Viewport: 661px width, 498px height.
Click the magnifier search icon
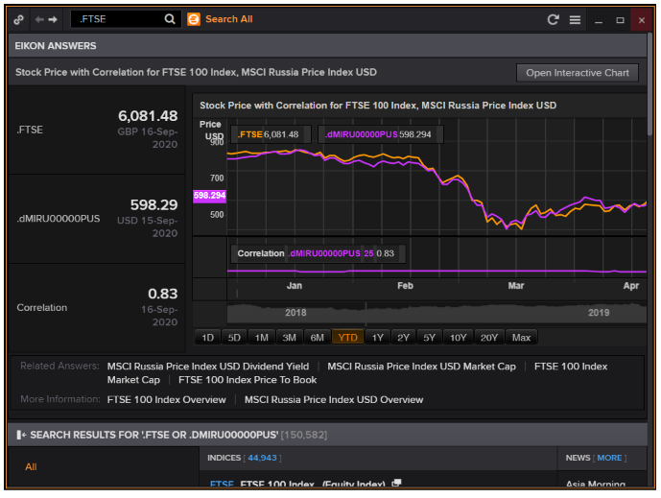170,19
